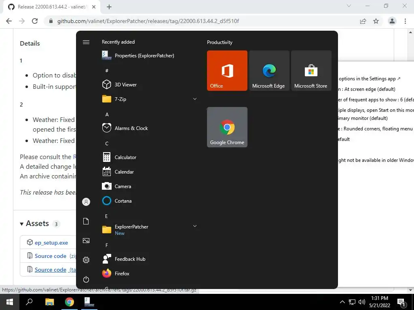Open the Microsoft Store tile
Screen dimensions: 414x310
[x=311, y=71]
